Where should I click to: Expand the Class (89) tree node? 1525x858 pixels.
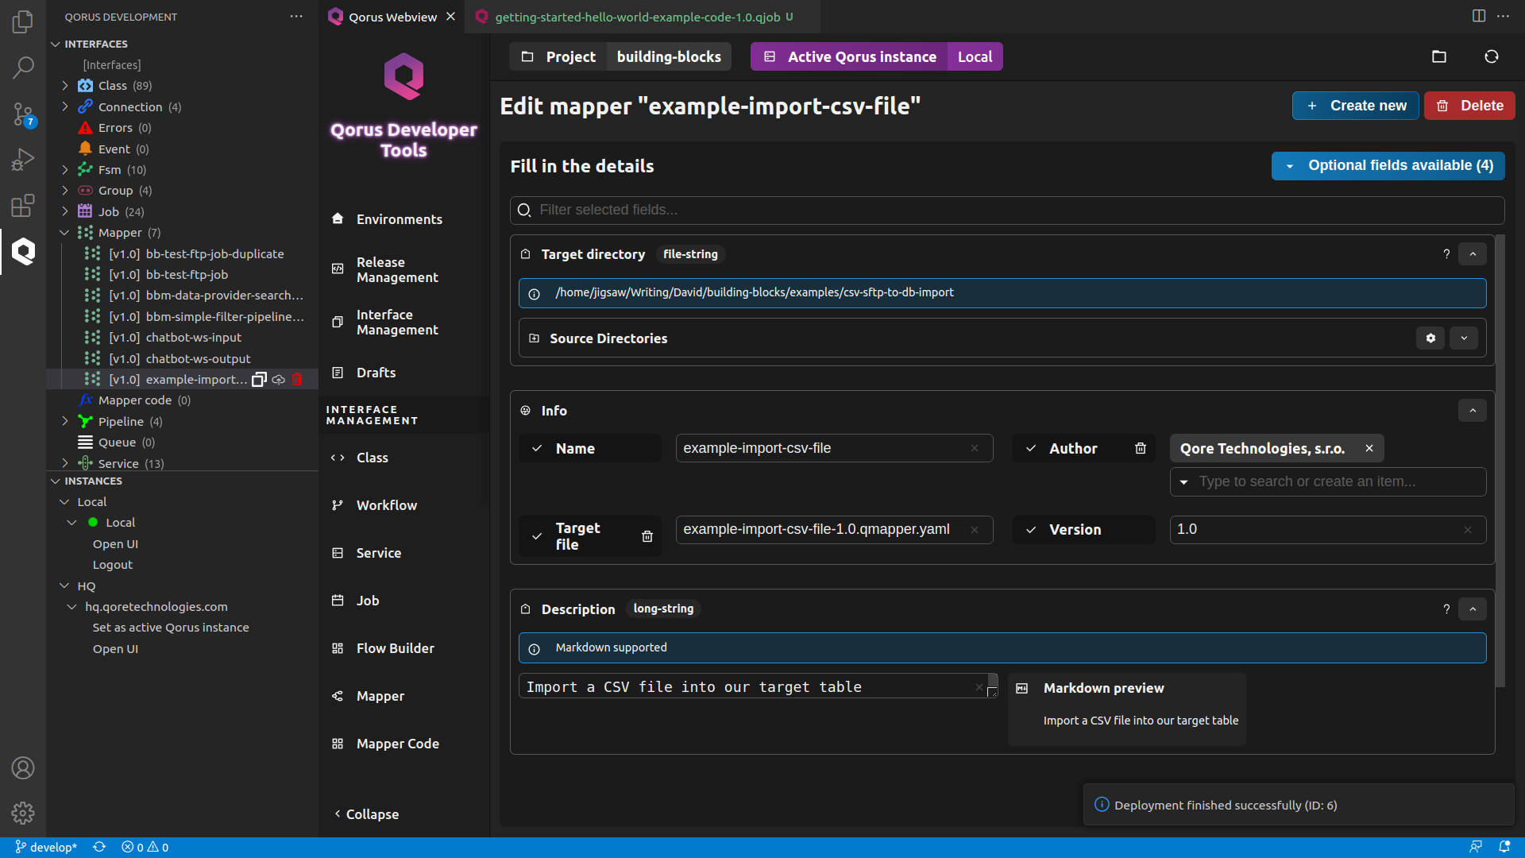65,85
